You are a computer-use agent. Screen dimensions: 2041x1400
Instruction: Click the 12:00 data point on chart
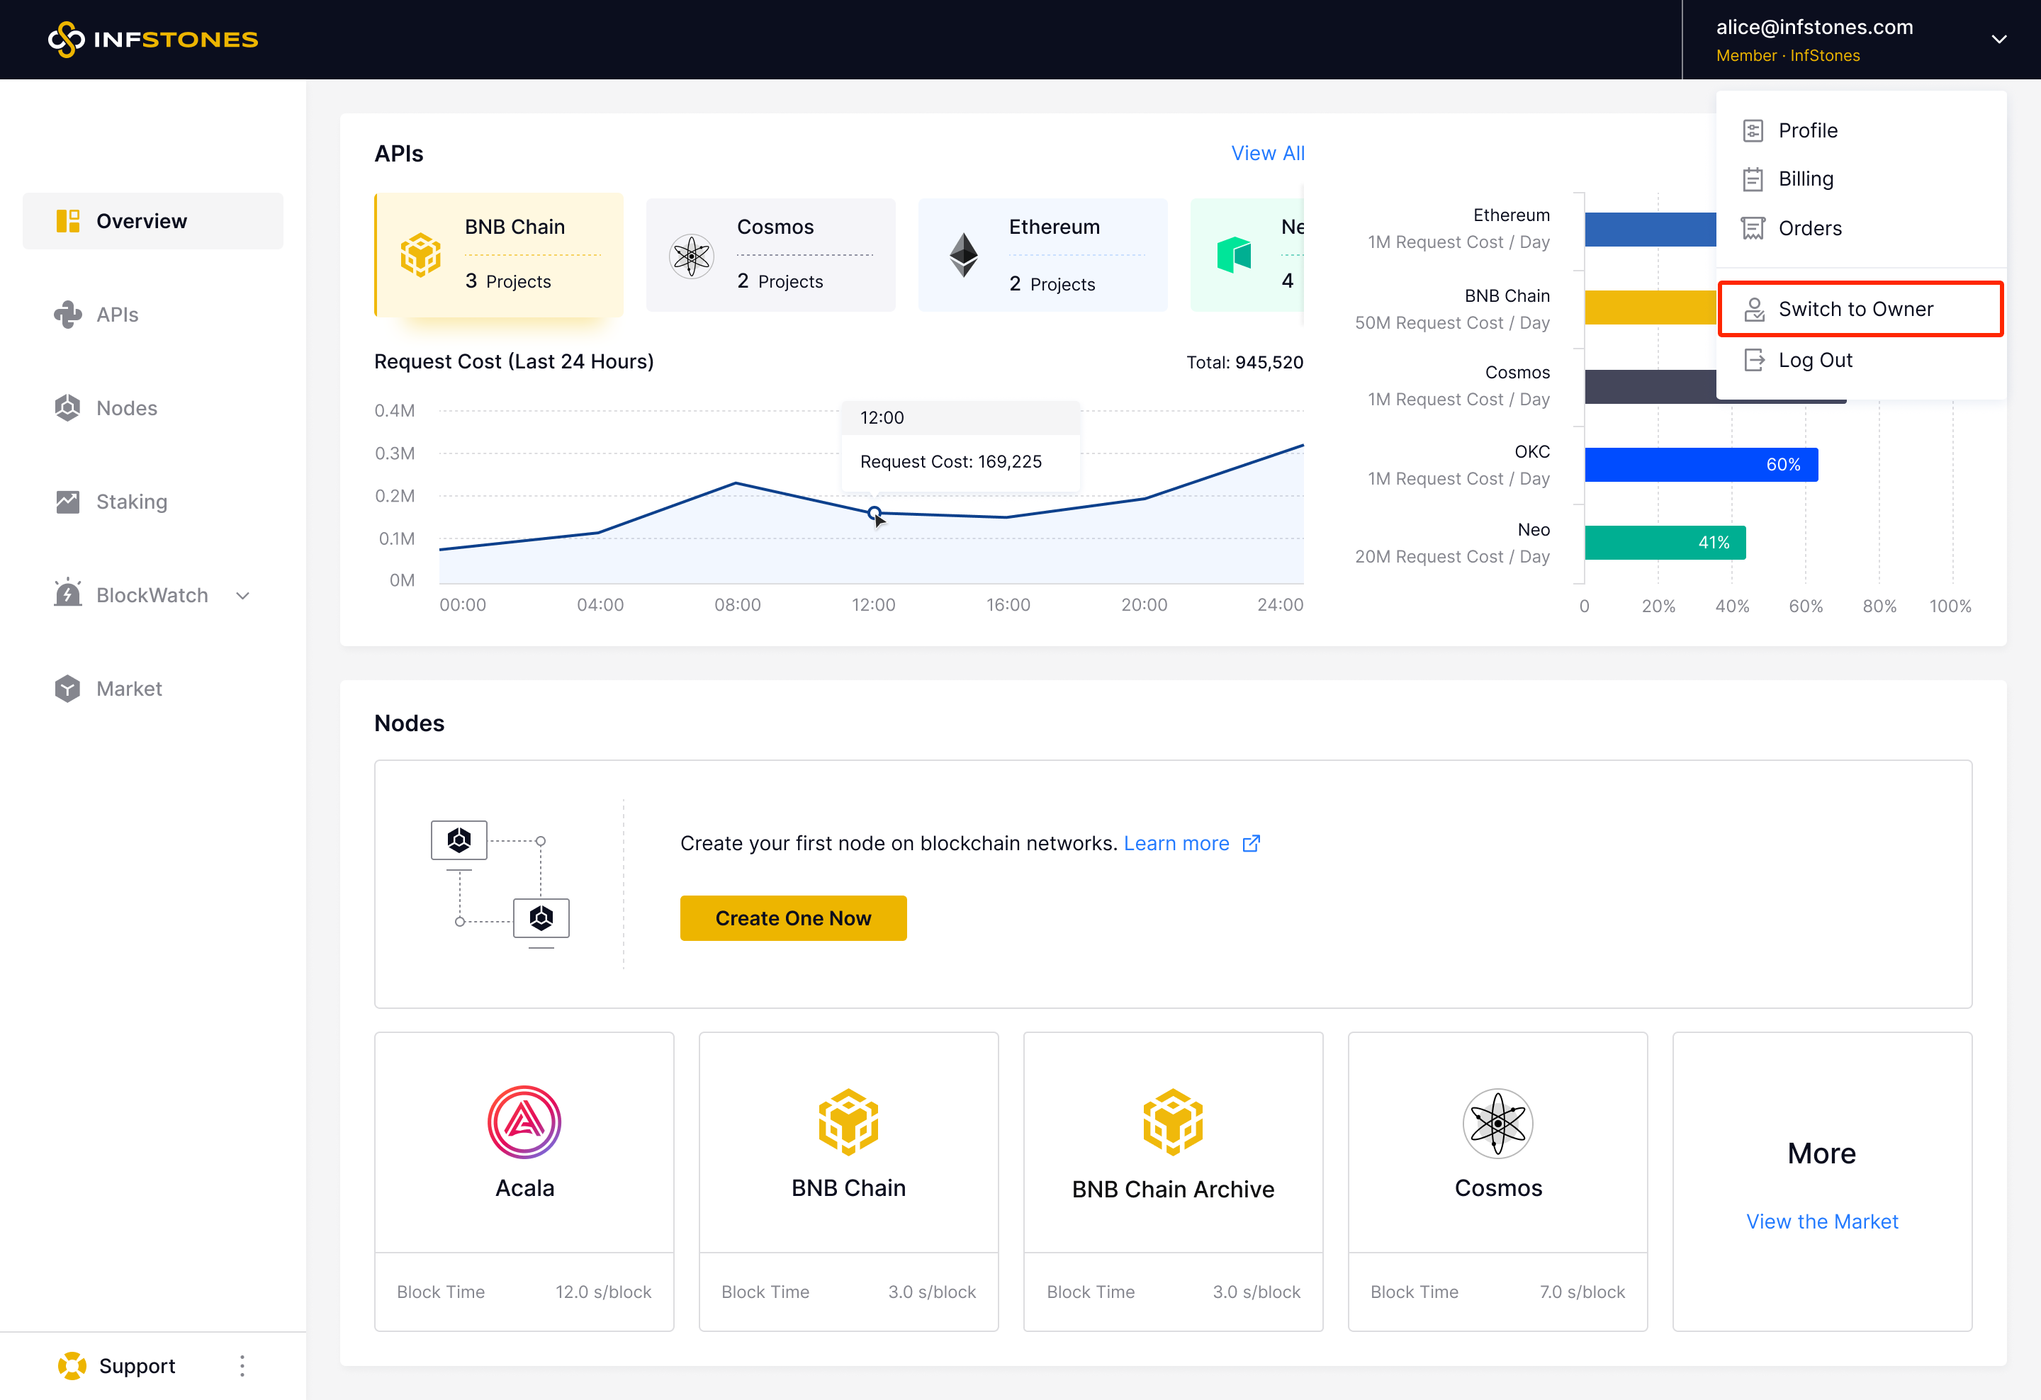874,513
